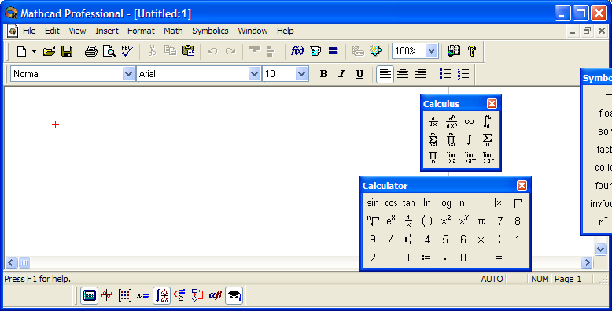The width and height of the screenshot is (612, 311).
Task: Run the spelling check ABC icon
Action: (127, 51)
